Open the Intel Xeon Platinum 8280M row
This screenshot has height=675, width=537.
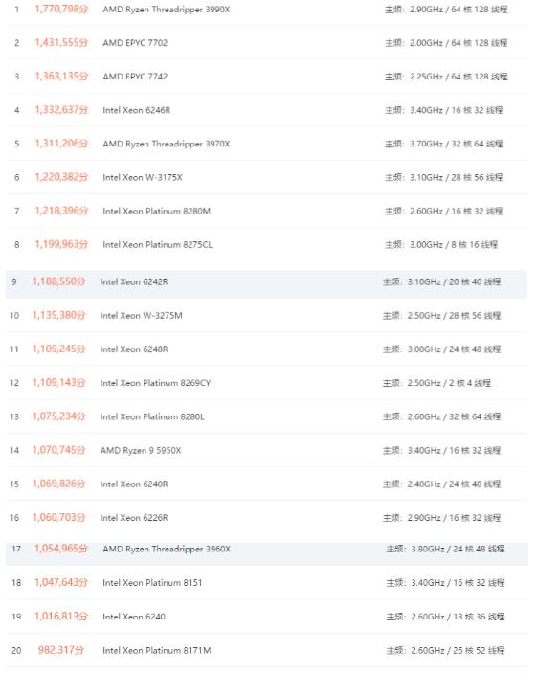tap(267, 211)
